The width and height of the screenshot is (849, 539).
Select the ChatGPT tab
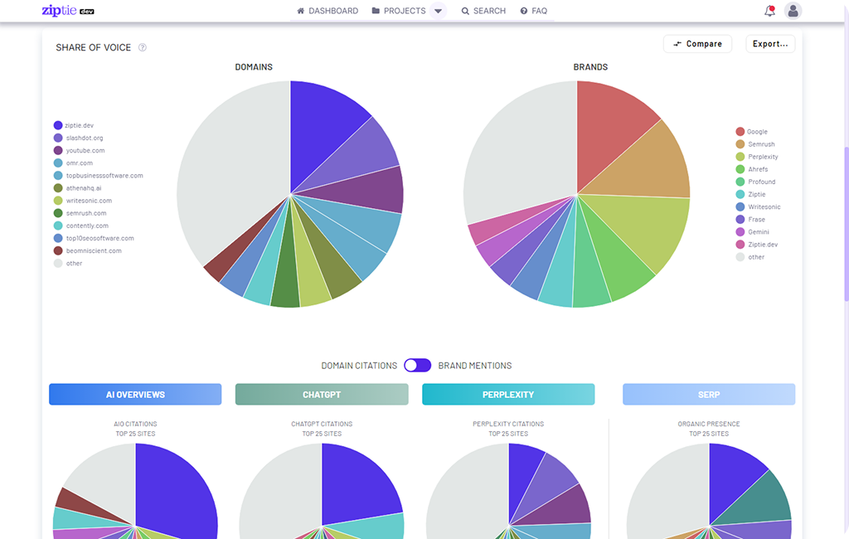pyautogui.click(x=322, y=395)
